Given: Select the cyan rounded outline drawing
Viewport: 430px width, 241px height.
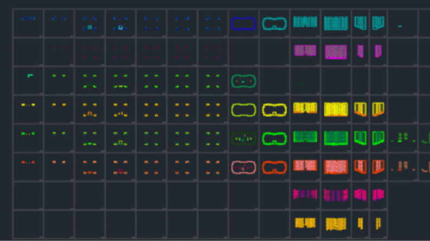Looking at the screenshot, I should (274, 23).
